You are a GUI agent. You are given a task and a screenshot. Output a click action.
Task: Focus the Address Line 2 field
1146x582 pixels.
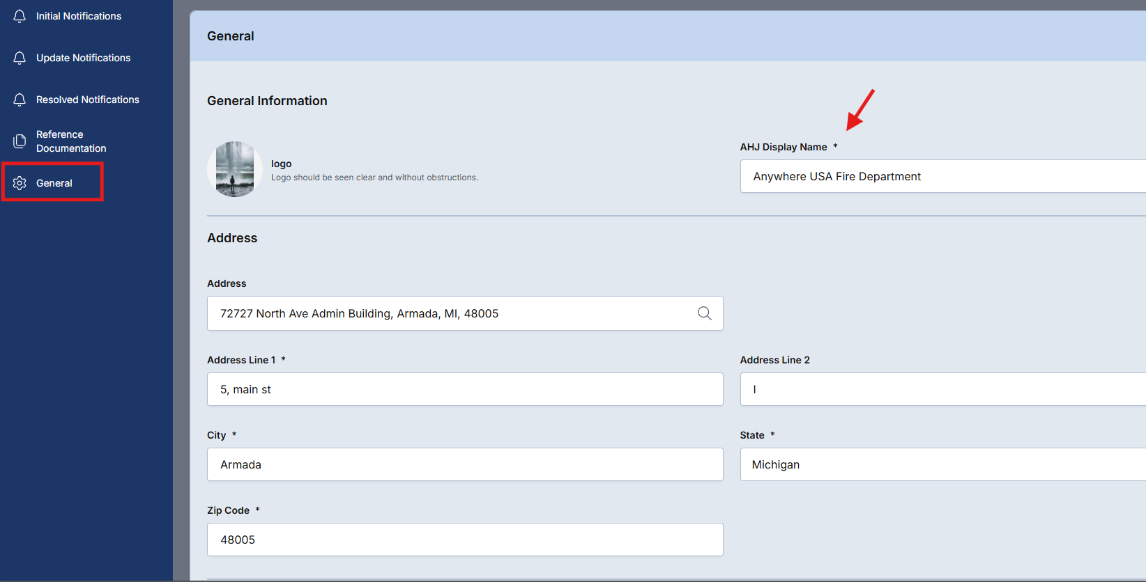[943, 389]
